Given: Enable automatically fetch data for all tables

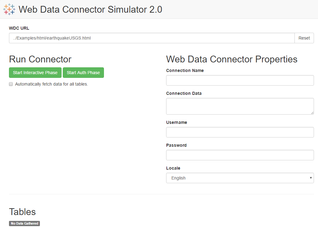Looking at the screenshot, I should tap(11, 84).
